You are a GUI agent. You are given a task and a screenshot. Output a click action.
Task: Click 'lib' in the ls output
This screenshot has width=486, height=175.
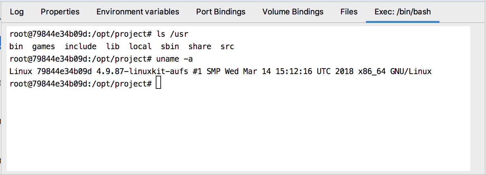point(113,47)
